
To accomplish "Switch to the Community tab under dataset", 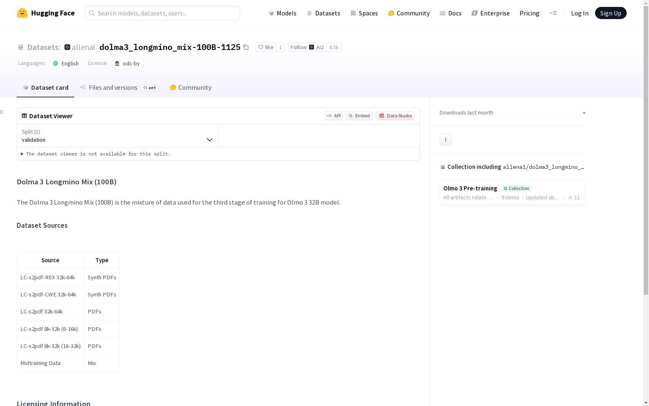I will pyautogui.click(x=190, y=88).
